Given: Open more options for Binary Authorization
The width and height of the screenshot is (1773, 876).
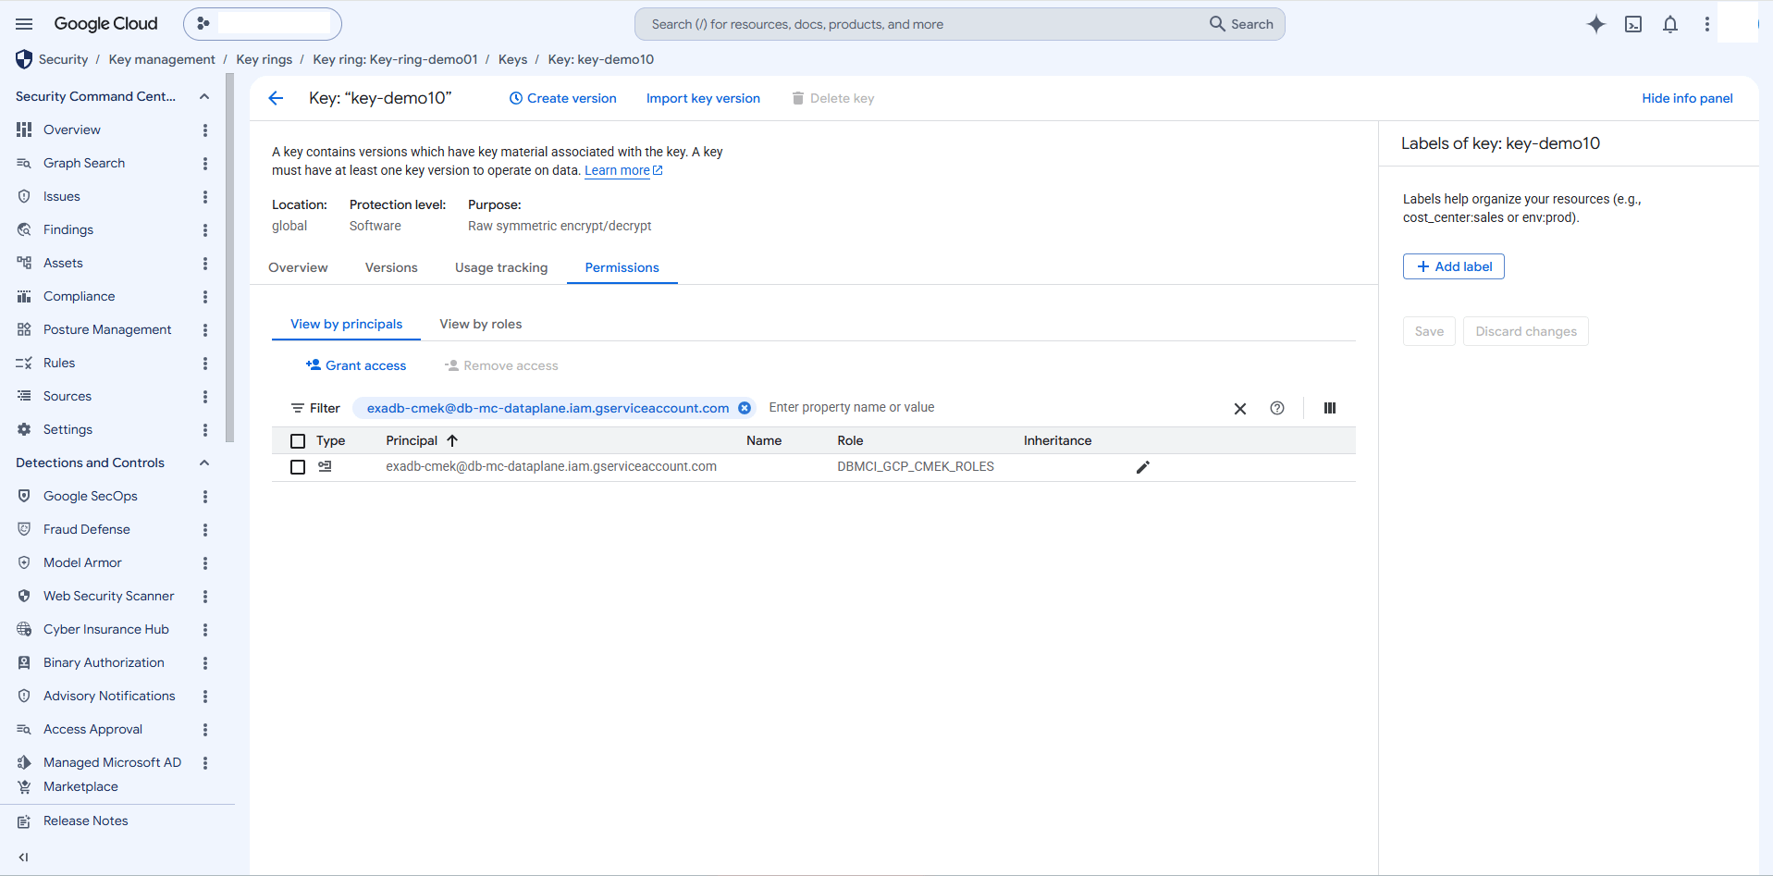Looking at the screenshot, I should [x=205, y=663].
